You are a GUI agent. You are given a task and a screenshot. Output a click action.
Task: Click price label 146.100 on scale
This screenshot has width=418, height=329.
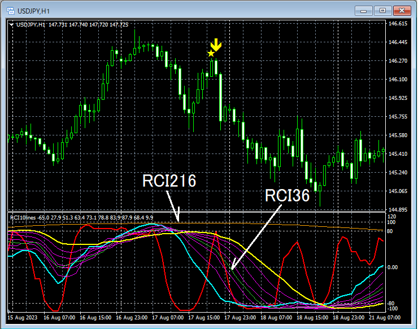pos(398,80)
